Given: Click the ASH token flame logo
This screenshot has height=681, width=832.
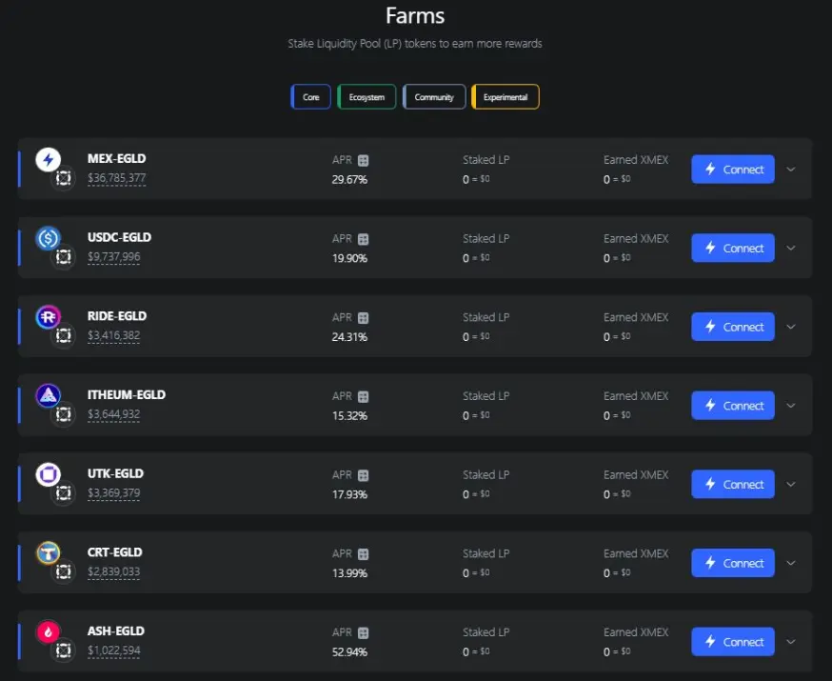Looking at the screenshot, I should (x=49, y=631).
